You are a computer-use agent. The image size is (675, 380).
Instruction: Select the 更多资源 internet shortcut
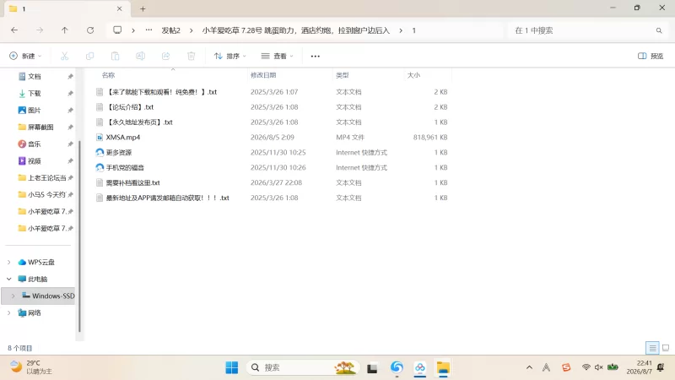pos(119,152)
